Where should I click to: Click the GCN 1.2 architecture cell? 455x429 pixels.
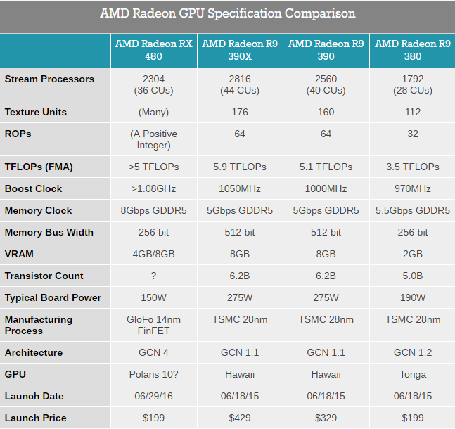[x=413, y=352]
